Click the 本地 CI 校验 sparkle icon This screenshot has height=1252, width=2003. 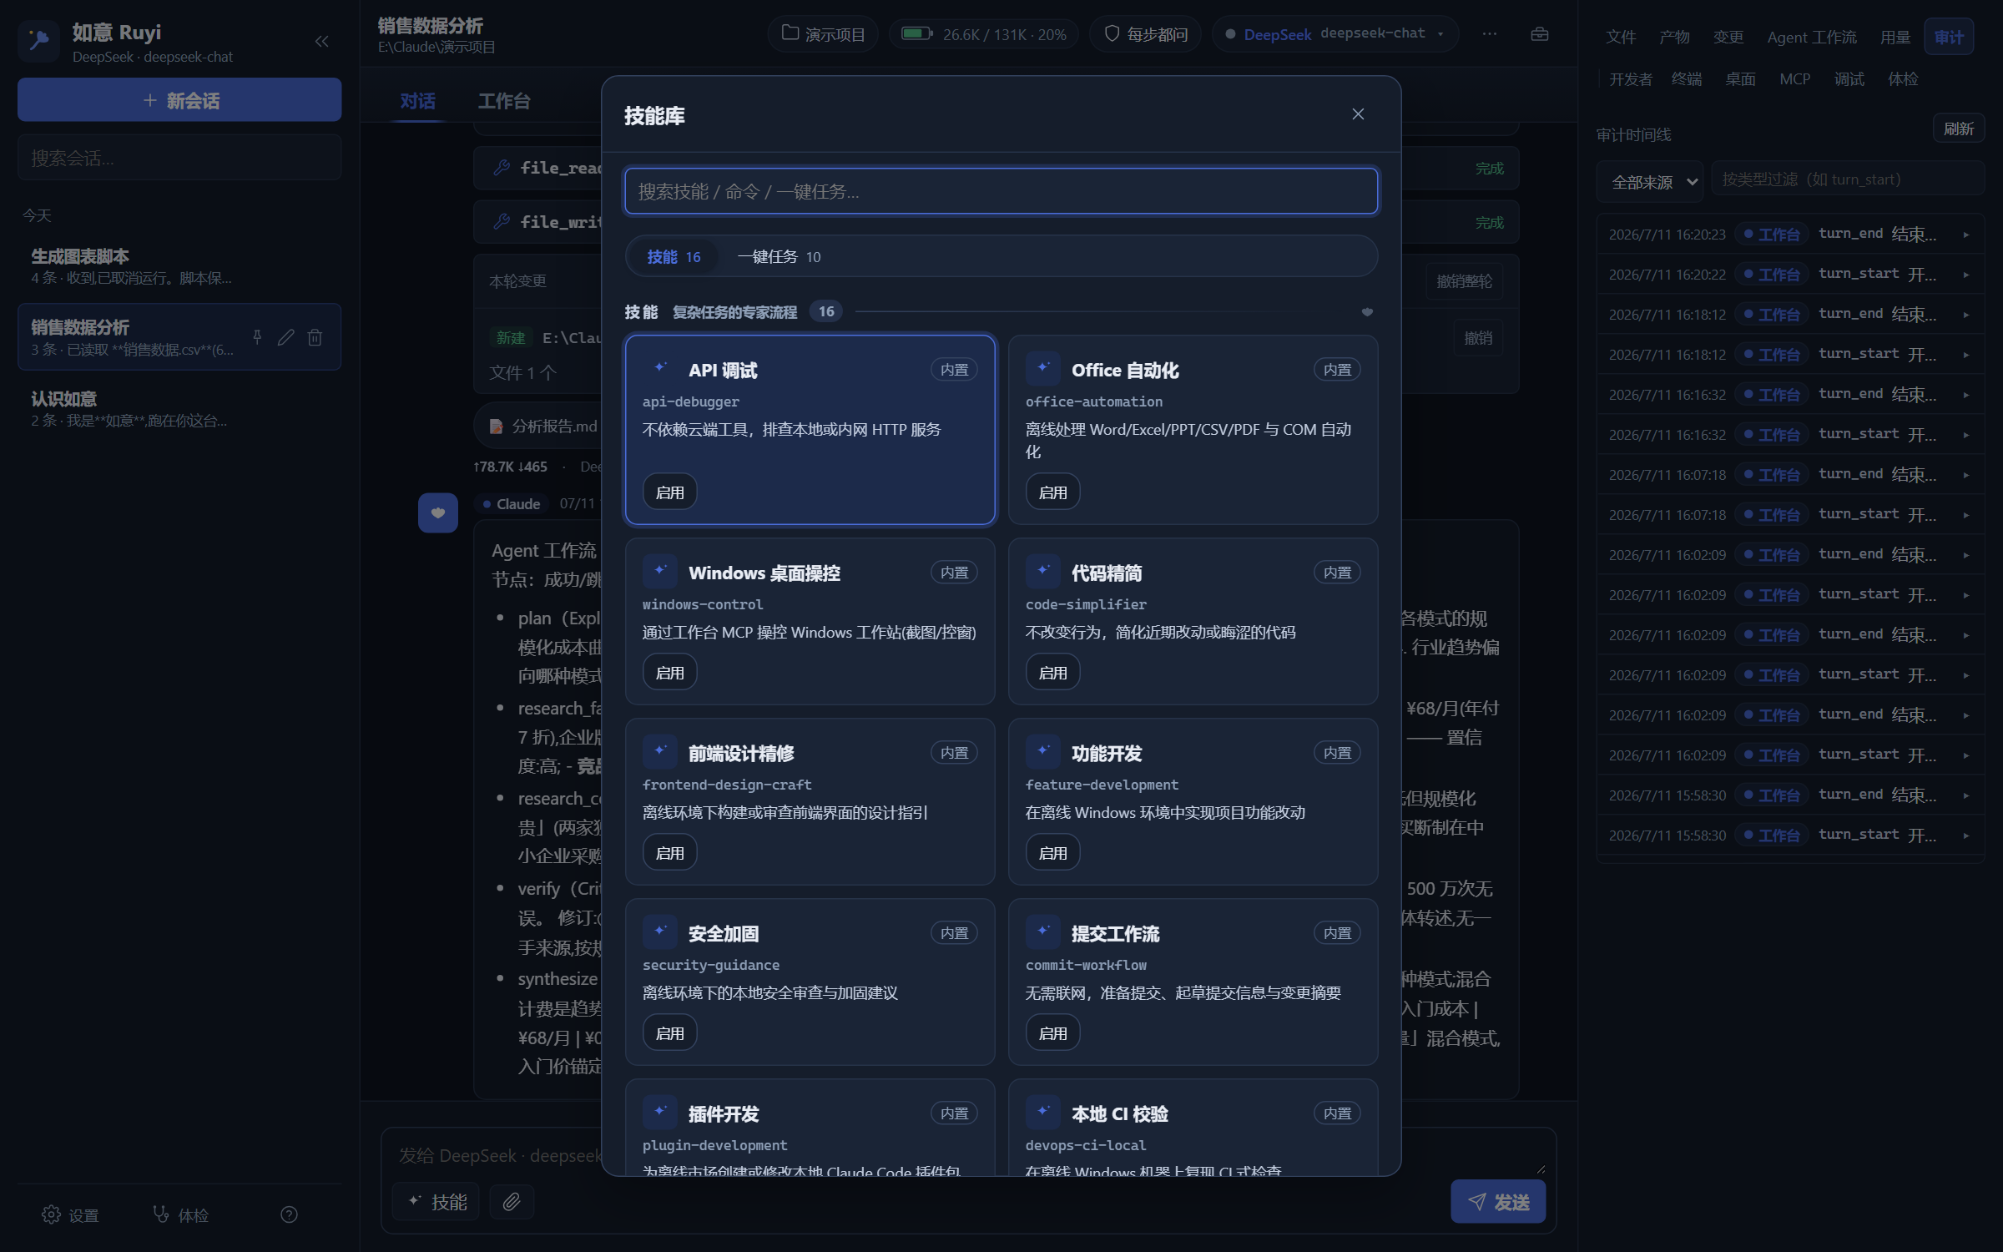point(1042,1111)
